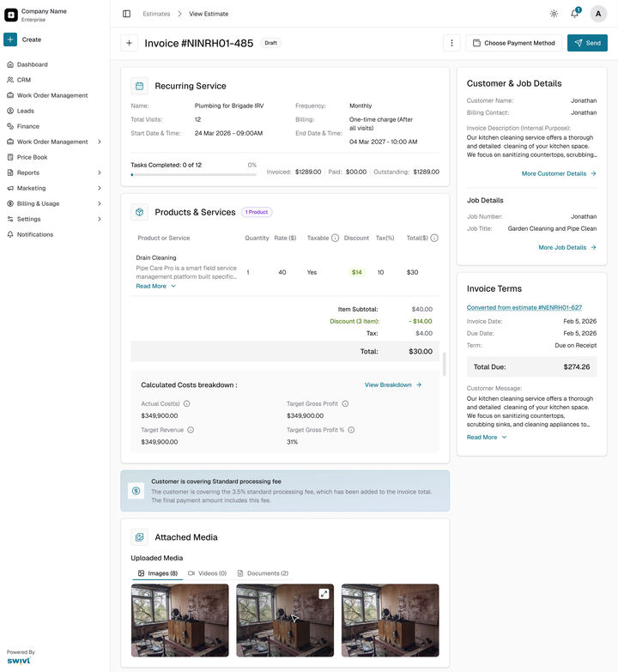Expand the Marketing submenu chevron
The width and height of the screenshot is (618, 672).
pos(100,188)
